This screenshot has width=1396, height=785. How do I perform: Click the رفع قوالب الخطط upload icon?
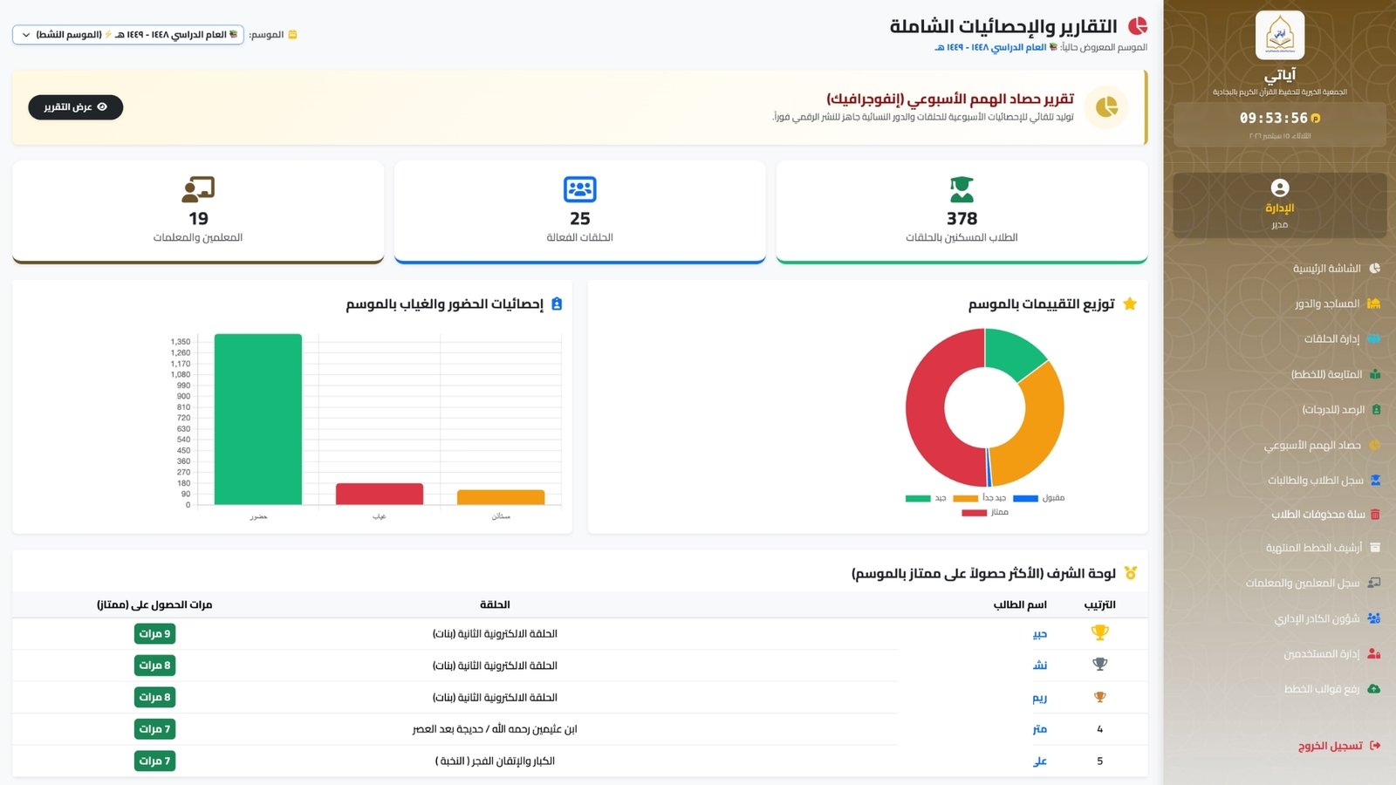click(x=1374, y=689)
